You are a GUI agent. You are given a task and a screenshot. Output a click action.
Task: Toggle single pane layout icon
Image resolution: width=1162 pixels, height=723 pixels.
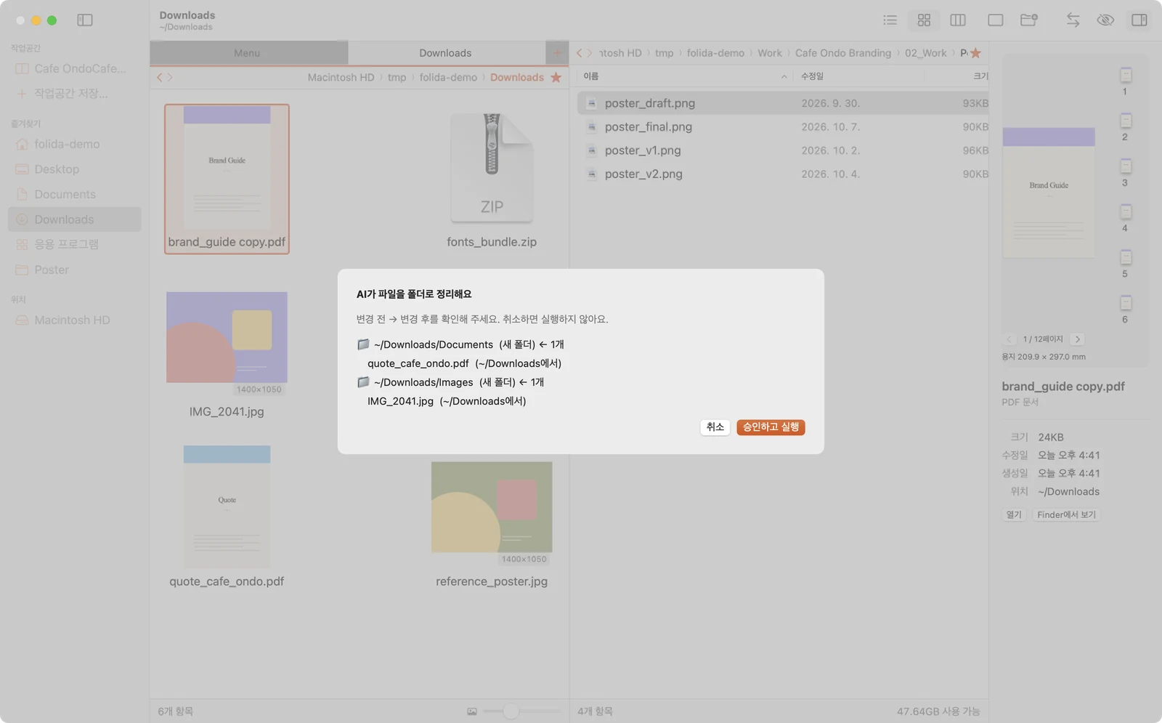[x=995, y=20]
